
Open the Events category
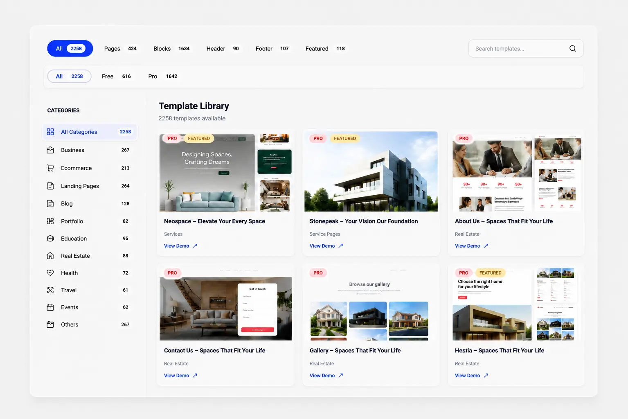(90, 307)
